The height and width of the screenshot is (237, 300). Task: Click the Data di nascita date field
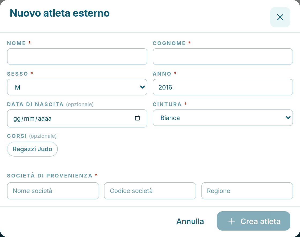click(x=77, y=118)
